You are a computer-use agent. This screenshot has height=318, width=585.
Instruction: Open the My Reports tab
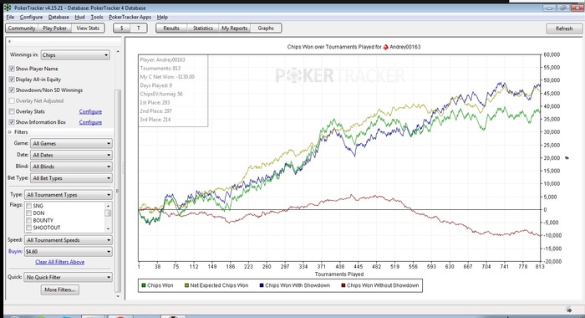[x=235, y=28]
